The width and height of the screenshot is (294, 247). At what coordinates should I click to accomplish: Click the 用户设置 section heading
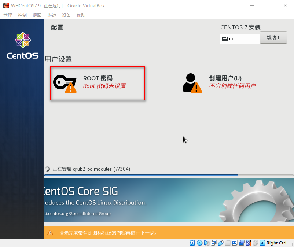pyautogui.click(x=58, y=59)
